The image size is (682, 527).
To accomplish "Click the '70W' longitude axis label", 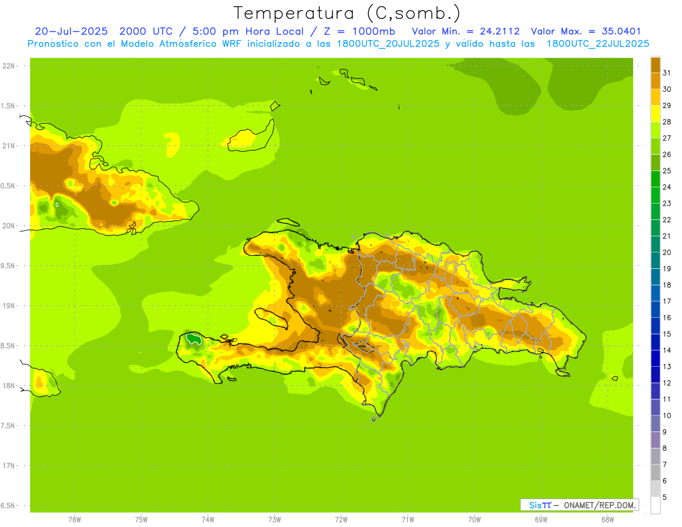I will (475, 520).
